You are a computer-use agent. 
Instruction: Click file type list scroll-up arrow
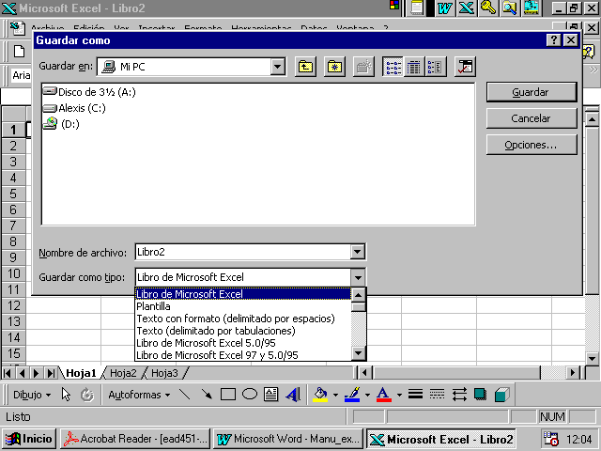(359, 295)
